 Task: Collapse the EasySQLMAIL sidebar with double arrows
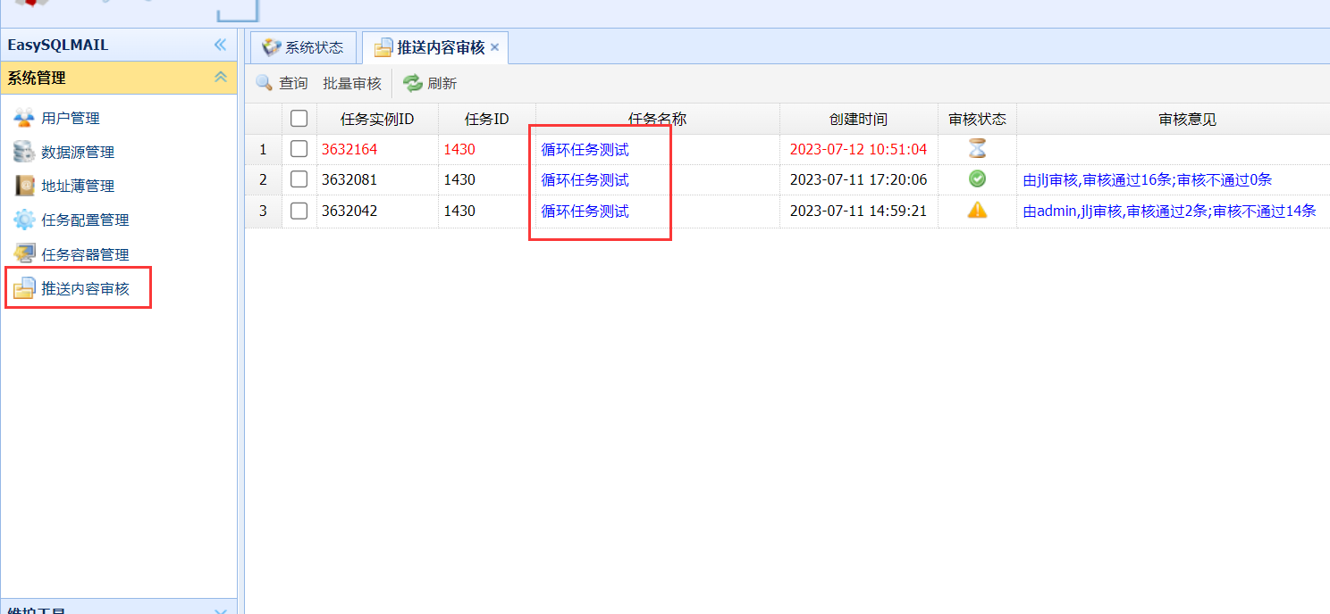click(x=221, y=45)
